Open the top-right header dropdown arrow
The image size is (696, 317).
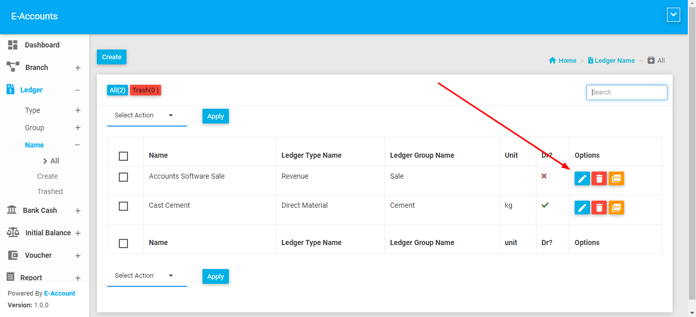tap(673, 15)
